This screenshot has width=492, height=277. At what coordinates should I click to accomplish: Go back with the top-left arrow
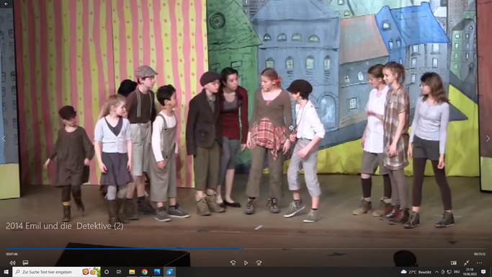6,4
